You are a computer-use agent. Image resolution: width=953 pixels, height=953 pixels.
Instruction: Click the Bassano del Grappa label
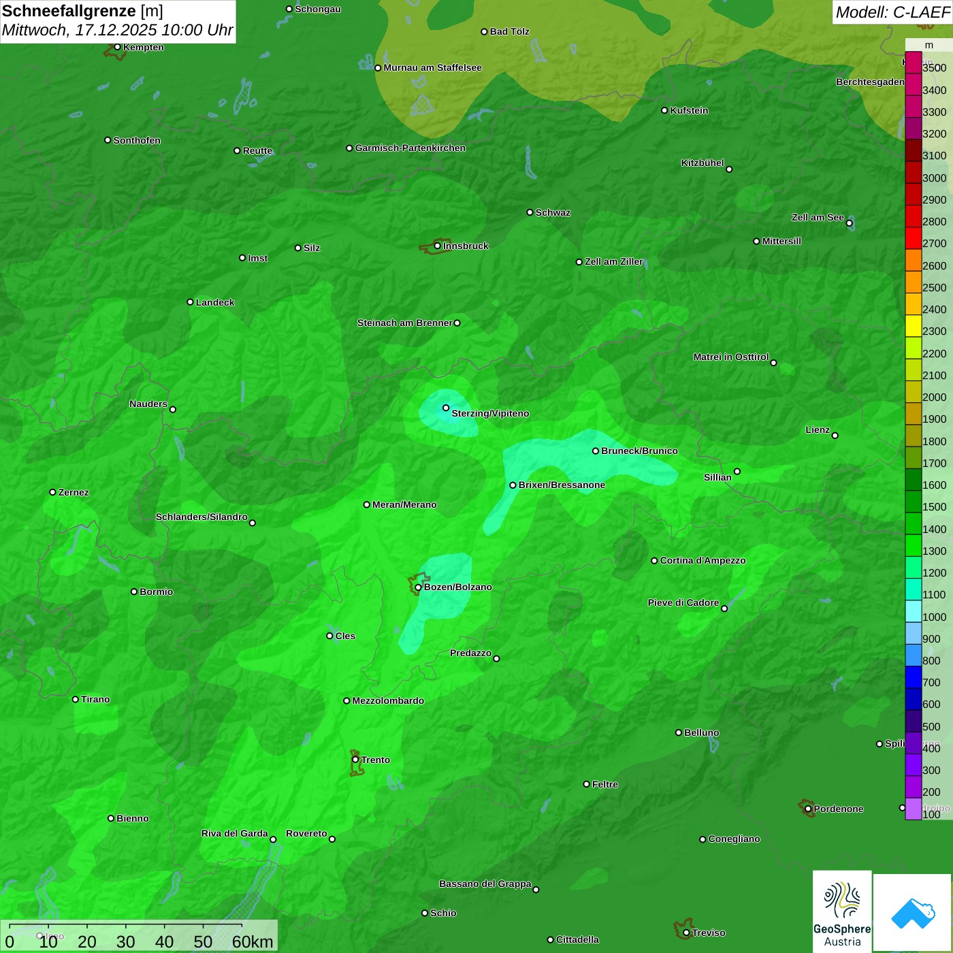point(485,884)
